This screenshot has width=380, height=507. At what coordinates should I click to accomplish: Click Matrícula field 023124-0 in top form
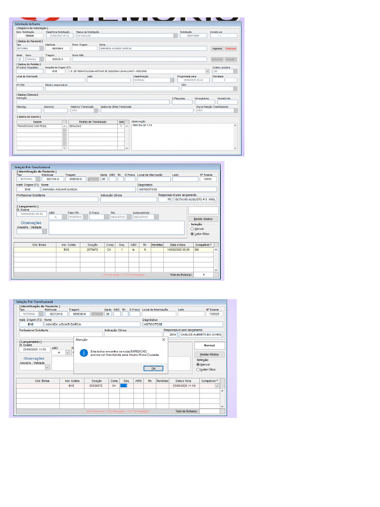(x=57, y=49)
